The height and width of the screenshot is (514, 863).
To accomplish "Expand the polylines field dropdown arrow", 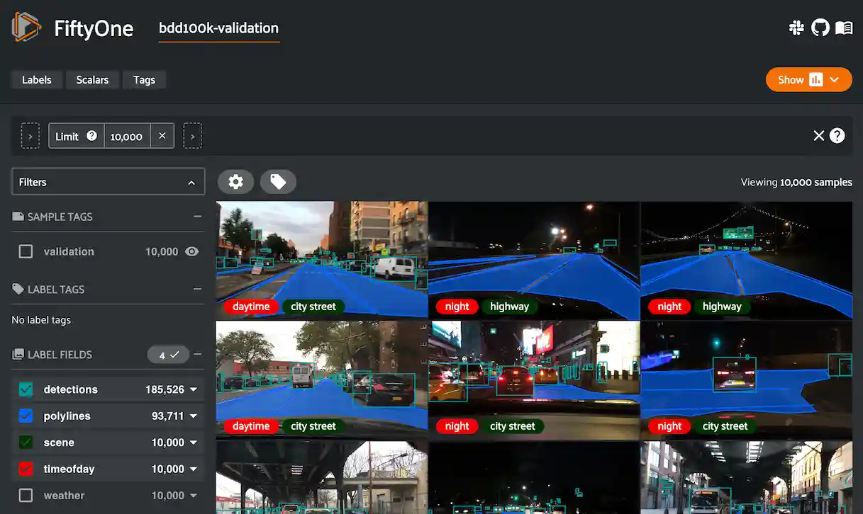I will 193,416.
